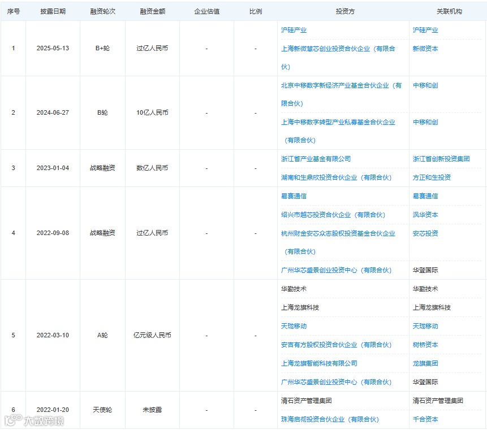The image size is (487, 430).
Task: Open 湖南和生鼎欣投资合伙企业 link
Action: click(336, 177)
